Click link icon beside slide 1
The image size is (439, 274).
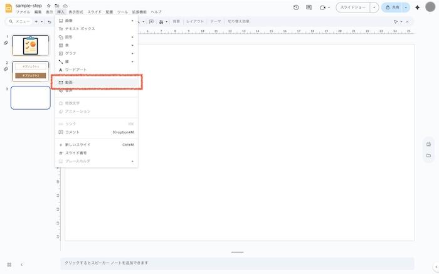click(6, 43)
